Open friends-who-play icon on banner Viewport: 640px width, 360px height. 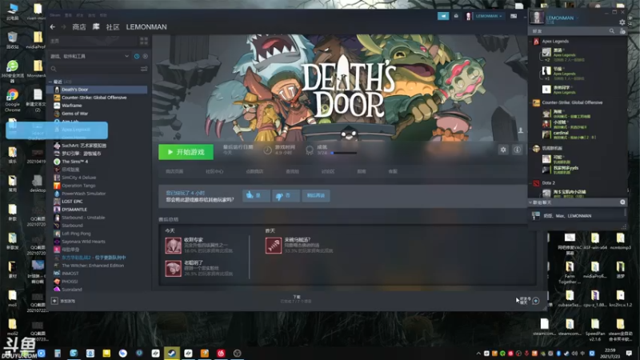tap(521, 130)
